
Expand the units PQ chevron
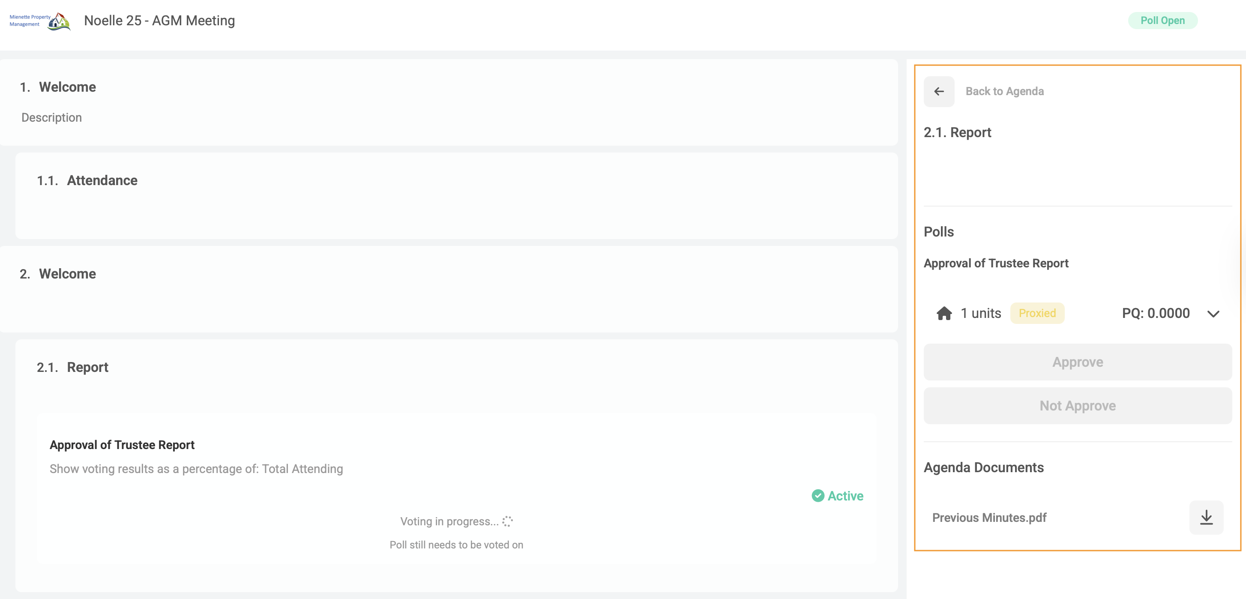pyautogui.click(x=1213, y=314)
